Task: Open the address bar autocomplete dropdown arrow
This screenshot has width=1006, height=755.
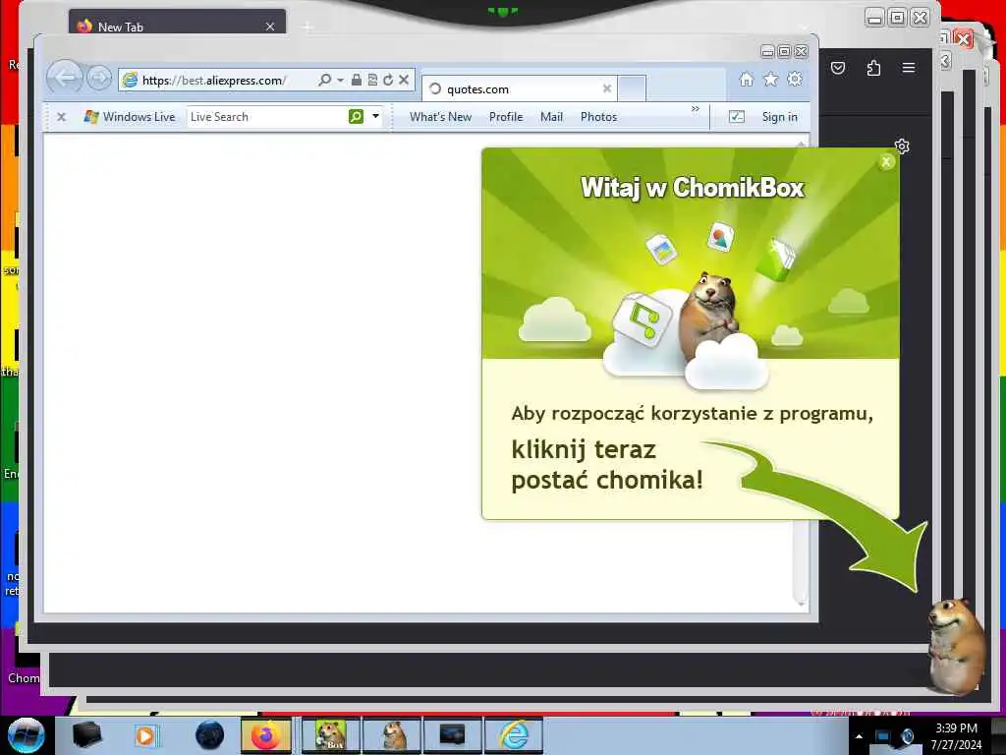Action: click(x=340, y=81)
